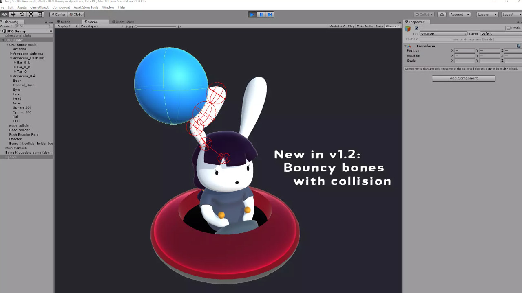Click the Transform help book icon

519,46
